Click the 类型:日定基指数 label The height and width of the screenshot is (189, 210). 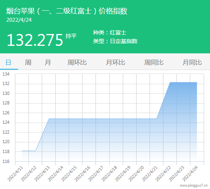click(115, 41)
